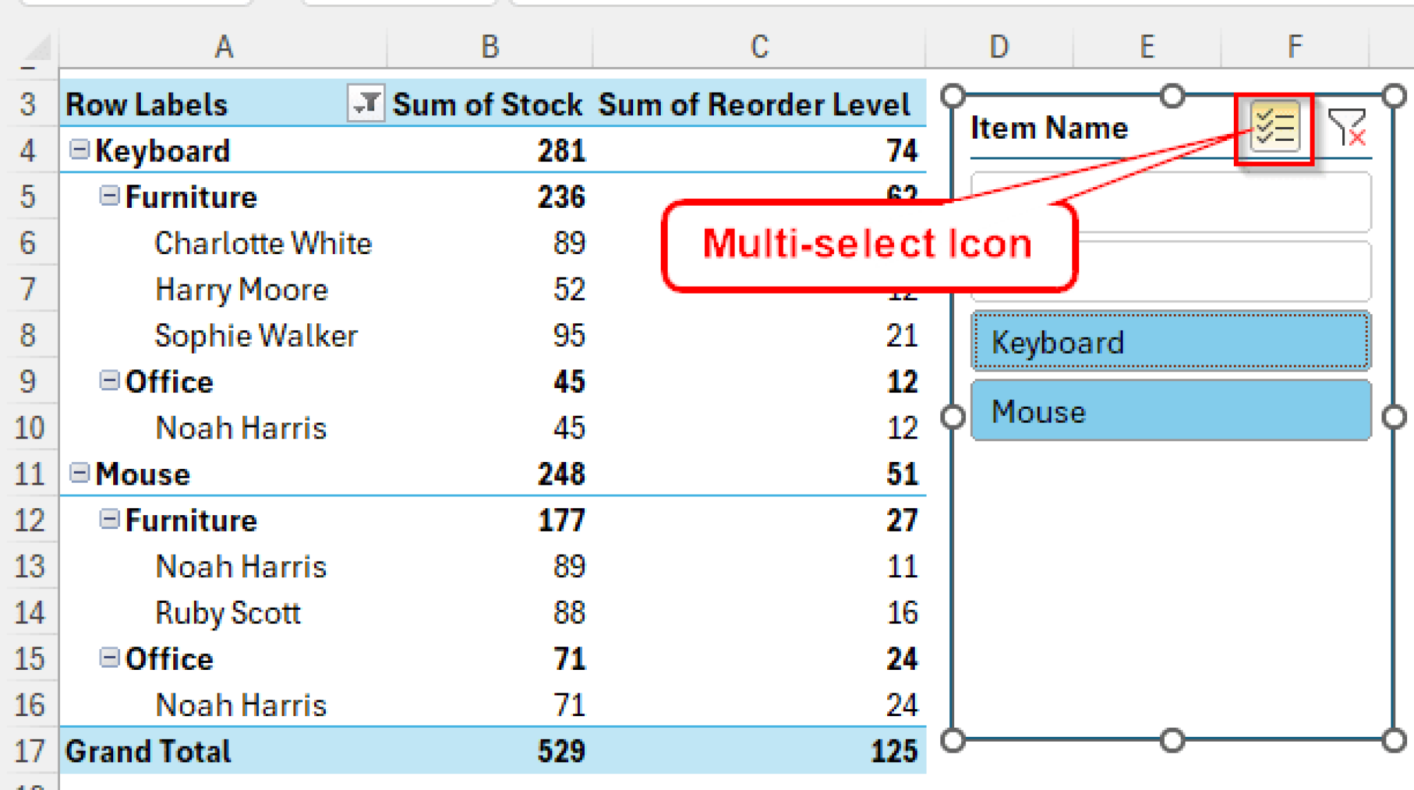
Task: Select Noah Harris under Office
Action: point(241,427)
